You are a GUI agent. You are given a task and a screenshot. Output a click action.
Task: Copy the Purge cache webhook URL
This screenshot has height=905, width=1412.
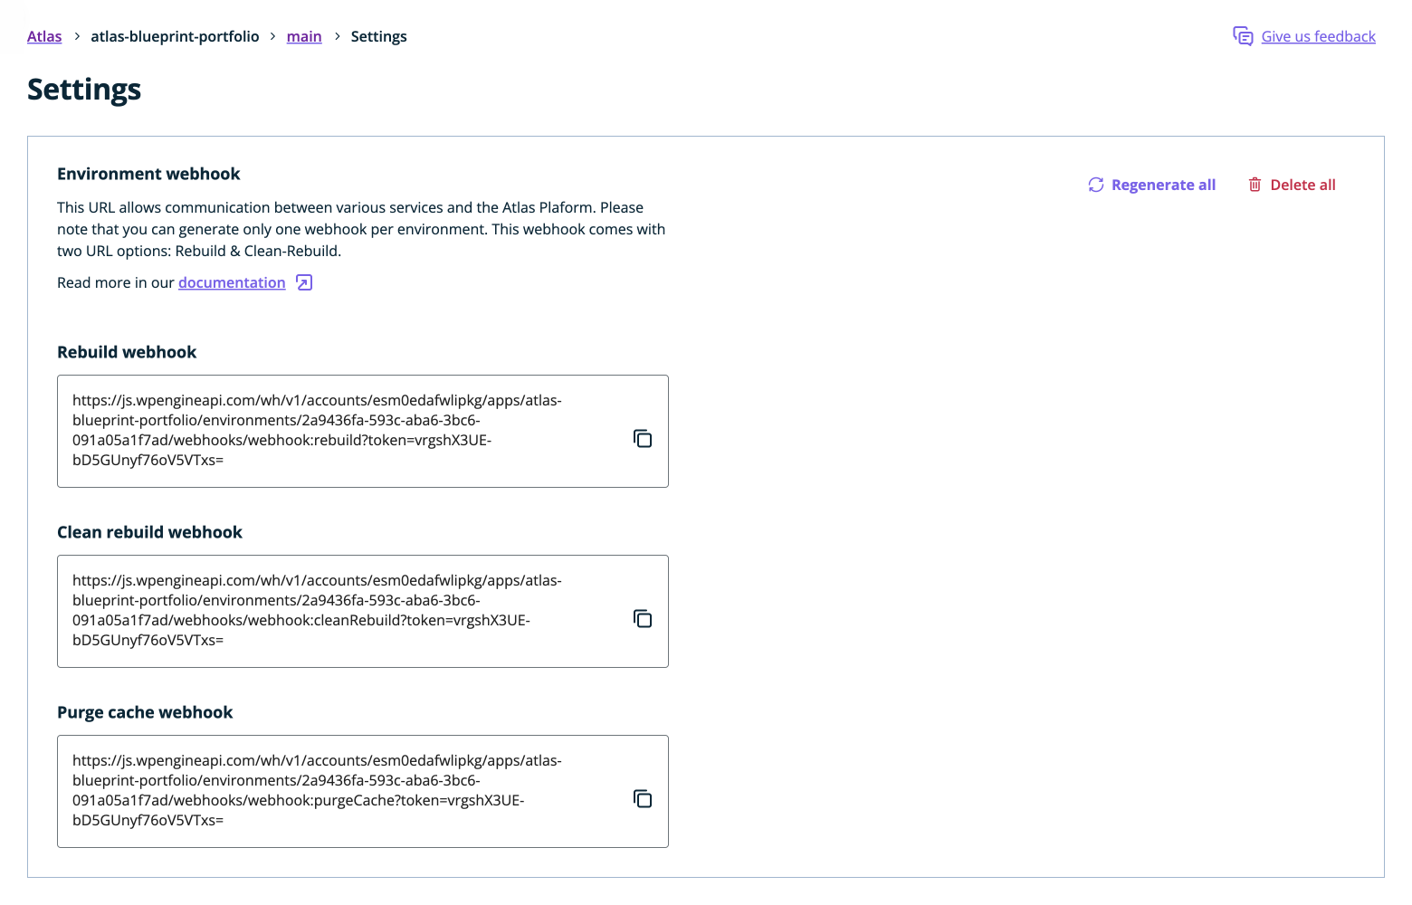pyautogui.click(x=643, y=799)
